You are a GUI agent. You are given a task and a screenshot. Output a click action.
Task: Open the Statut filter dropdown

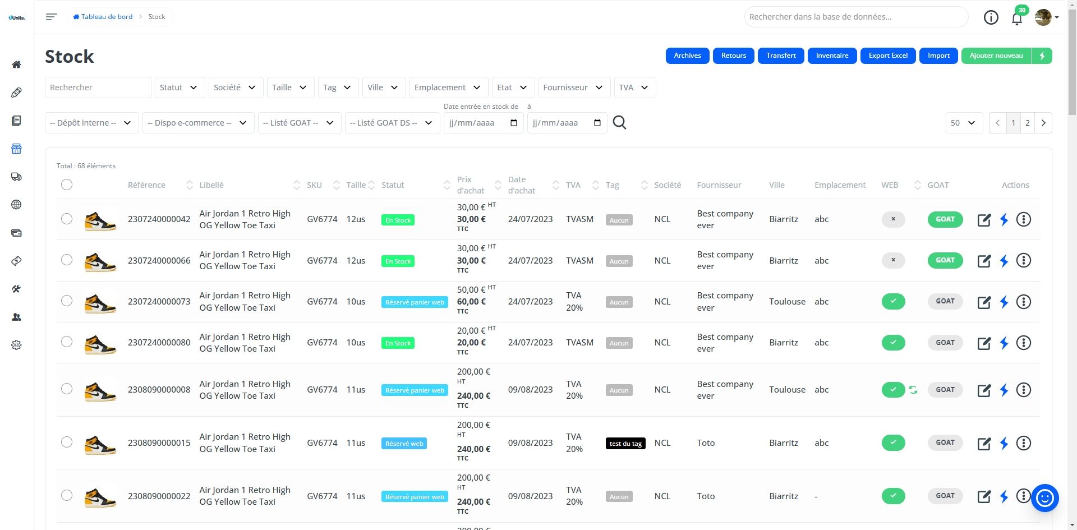pyautogui.click(x=179, y=87)
